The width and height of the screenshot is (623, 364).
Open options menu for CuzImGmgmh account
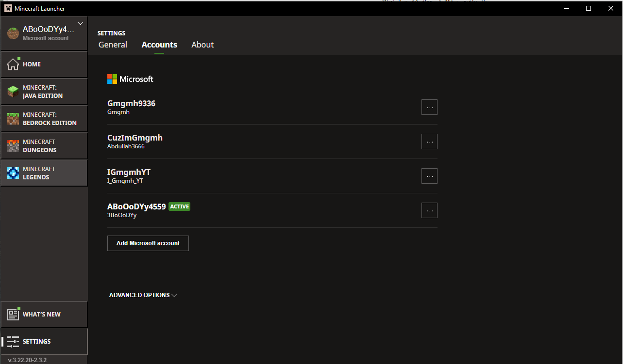click(x=429, y=142)
